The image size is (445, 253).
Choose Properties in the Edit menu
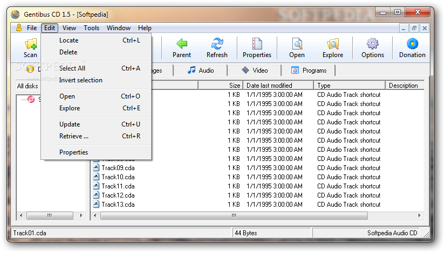96,152
